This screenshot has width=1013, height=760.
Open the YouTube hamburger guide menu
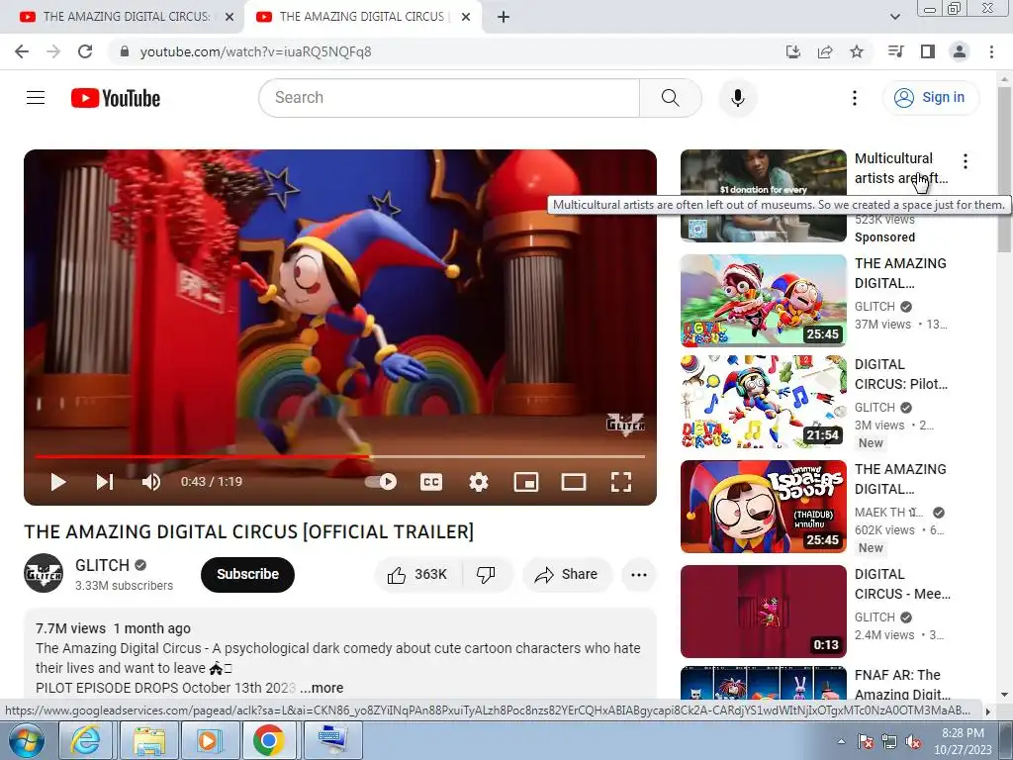[36, 98]
